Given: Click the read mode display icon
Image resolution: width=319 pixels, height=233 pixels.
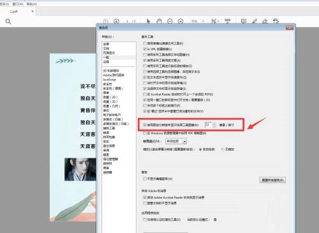Looking at the screenshot, I should pos(228,21).
